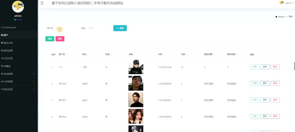
Task: Sort by the 年龄 column sort icon
Action: (x=187, y=55)
